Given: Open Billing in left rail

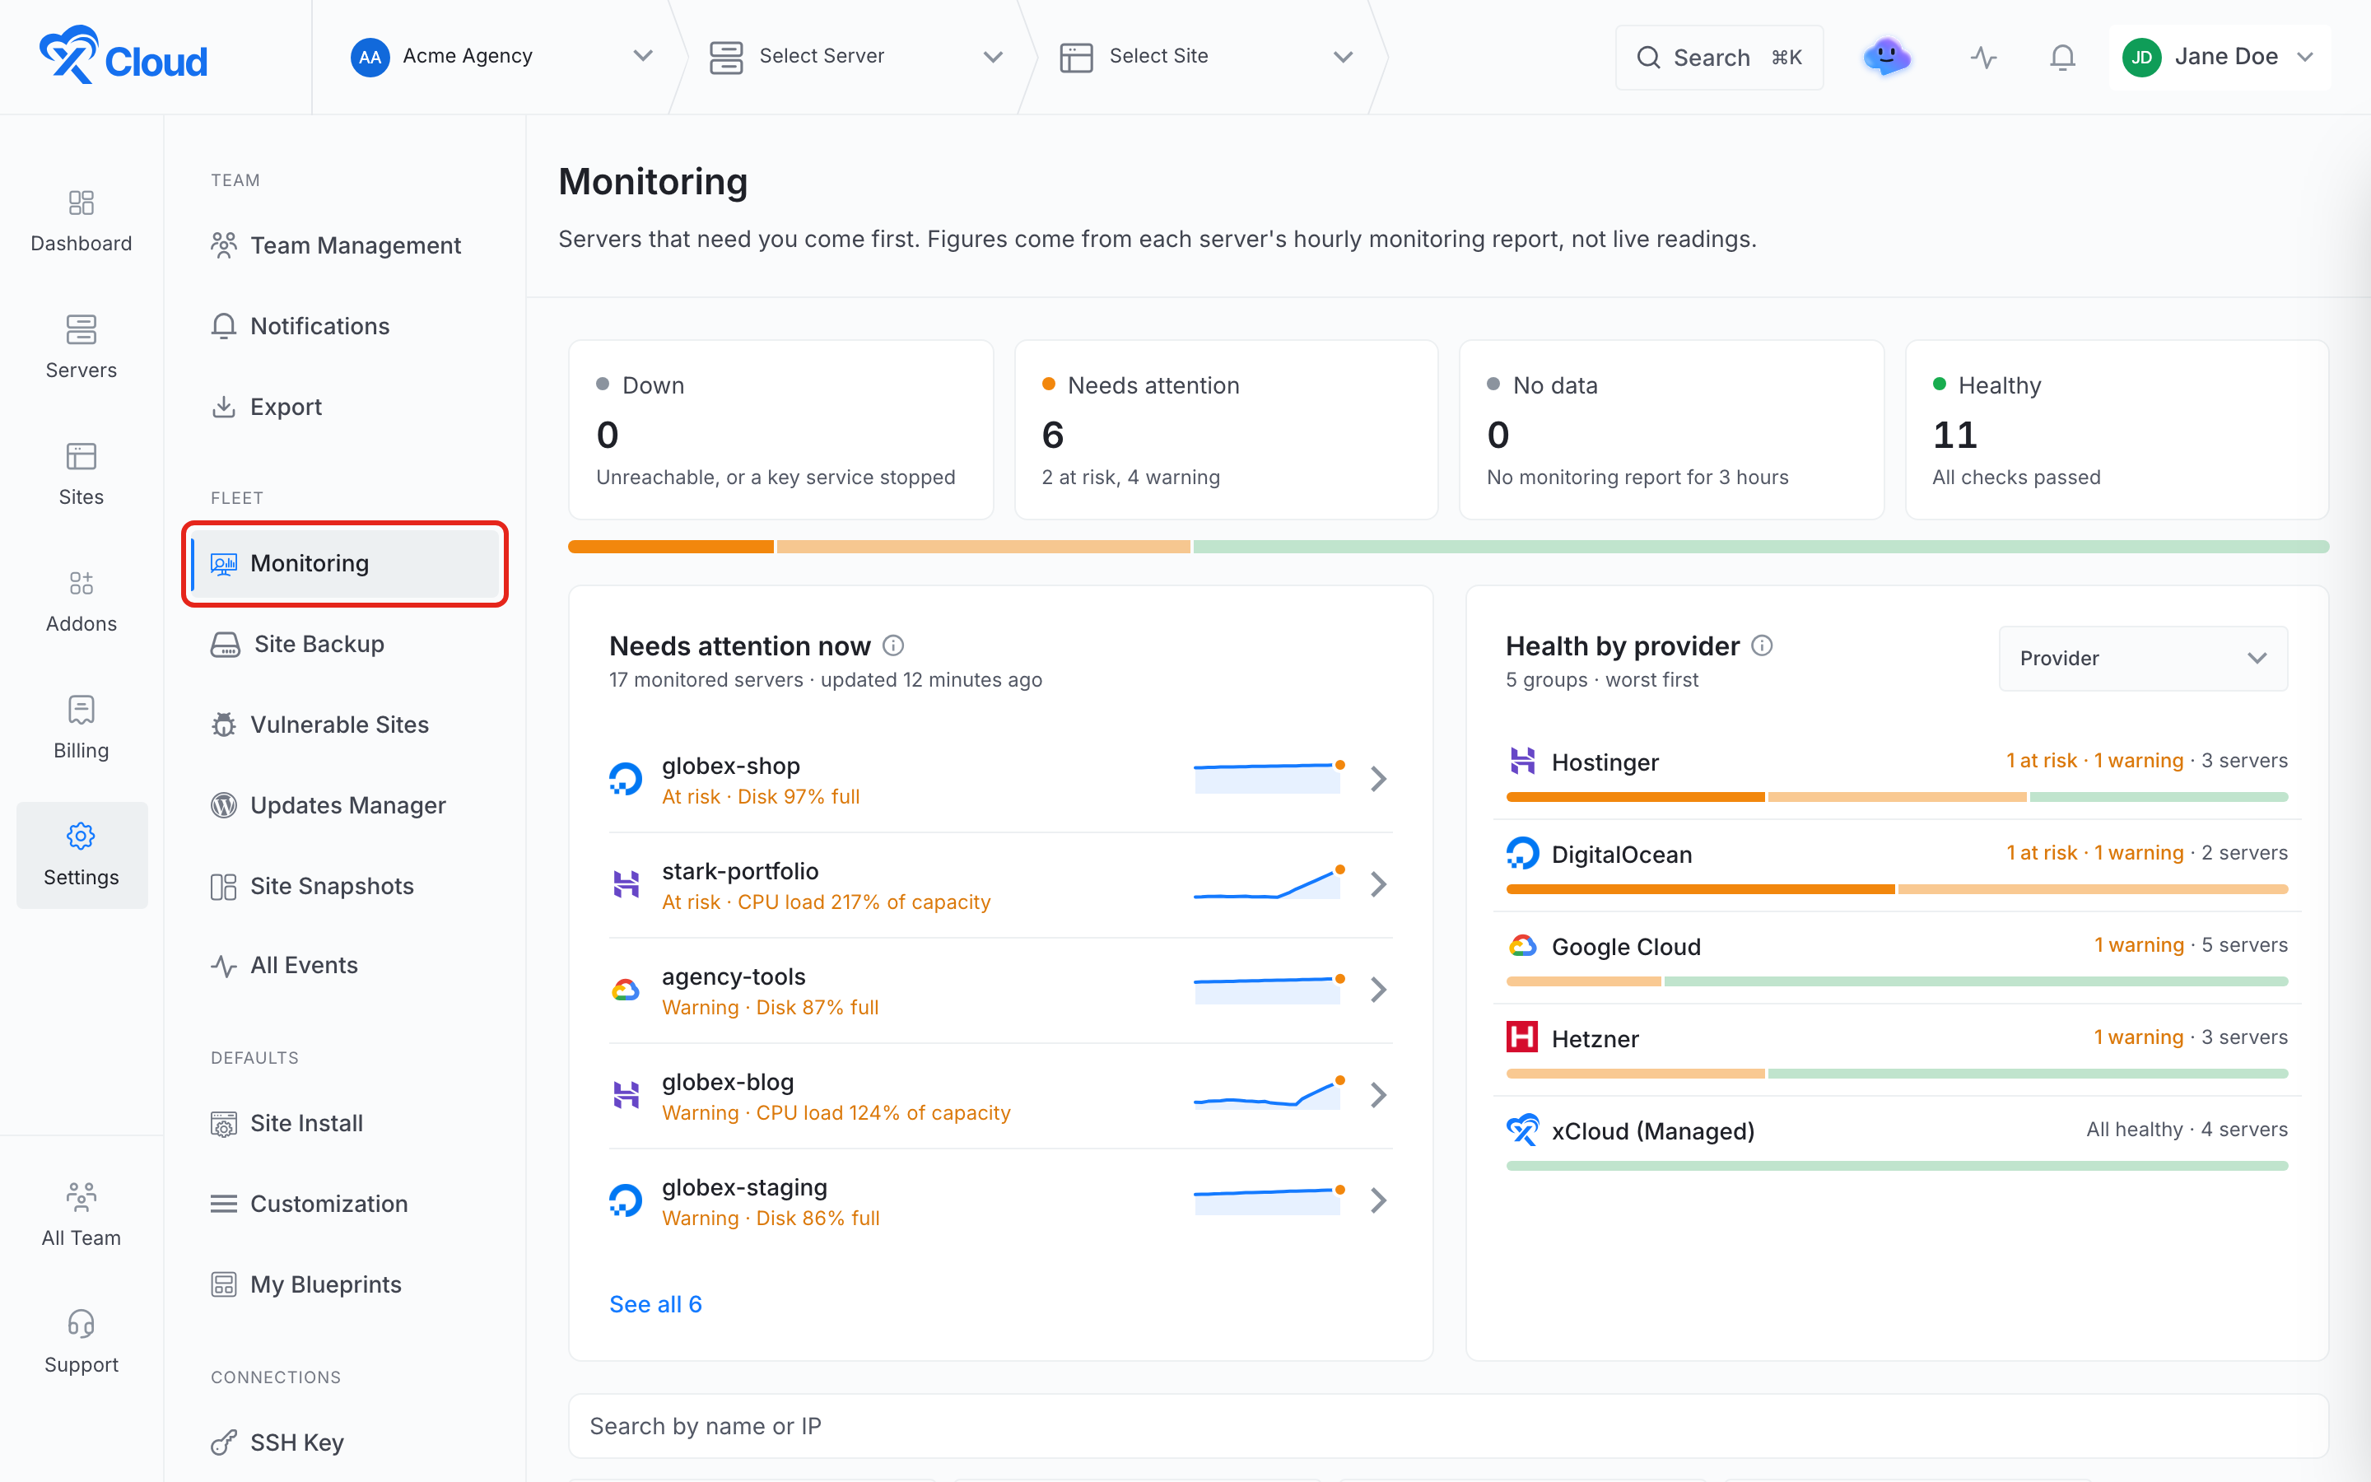Looking at the screenshot, I should tap(82, 729).
